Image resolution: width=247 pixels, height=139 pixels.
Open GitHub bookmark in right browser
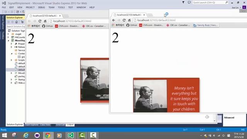[132, 25]
